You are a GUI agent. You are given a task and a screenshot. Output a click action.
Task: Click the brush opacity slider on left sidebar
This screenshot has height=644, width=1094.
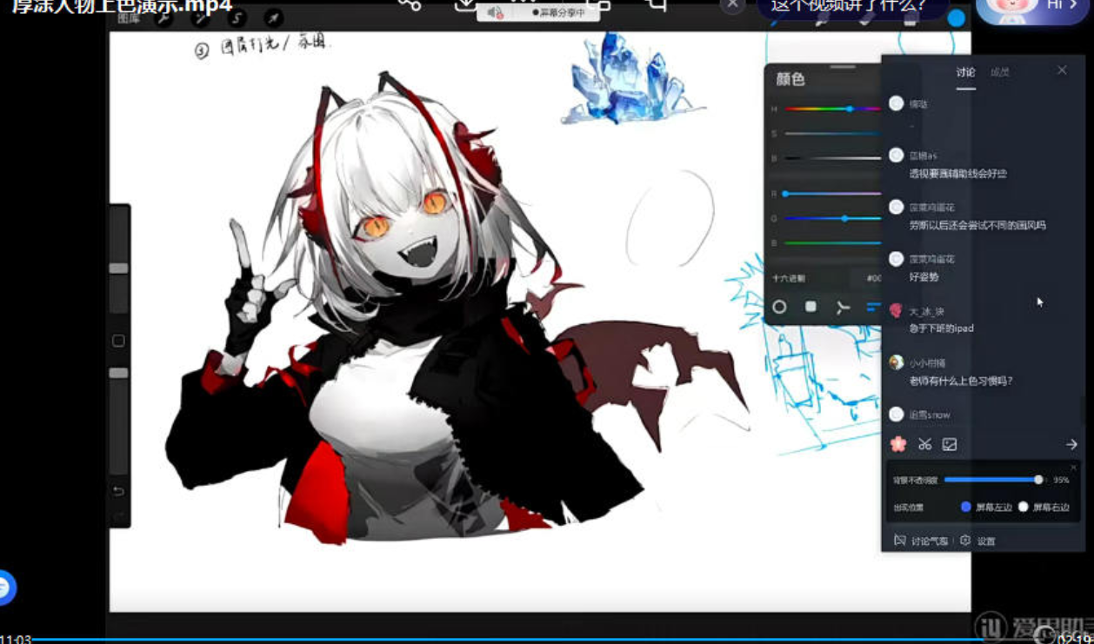coord(119,422)
